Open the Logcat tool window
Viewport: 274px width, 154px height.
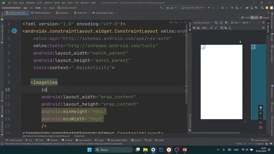click(x=99, y=140)
